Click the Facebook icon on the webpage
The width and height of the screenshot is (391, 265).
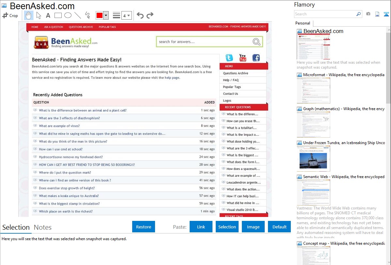pos(256,58)
